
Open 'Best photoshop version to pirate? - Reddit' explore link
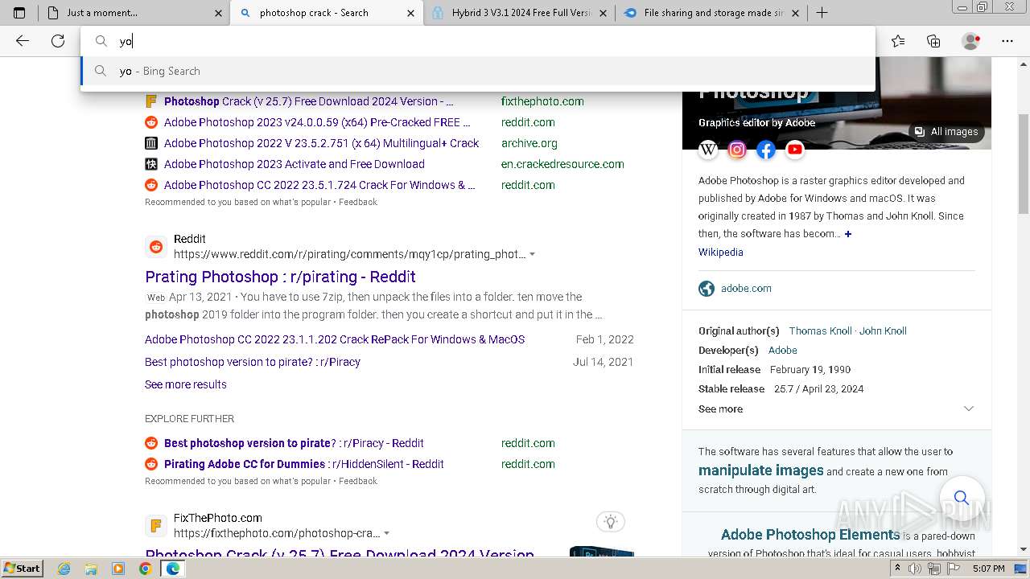click(x=294, y=443)
